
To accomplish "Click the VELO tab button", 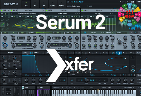I will [138, 53].
